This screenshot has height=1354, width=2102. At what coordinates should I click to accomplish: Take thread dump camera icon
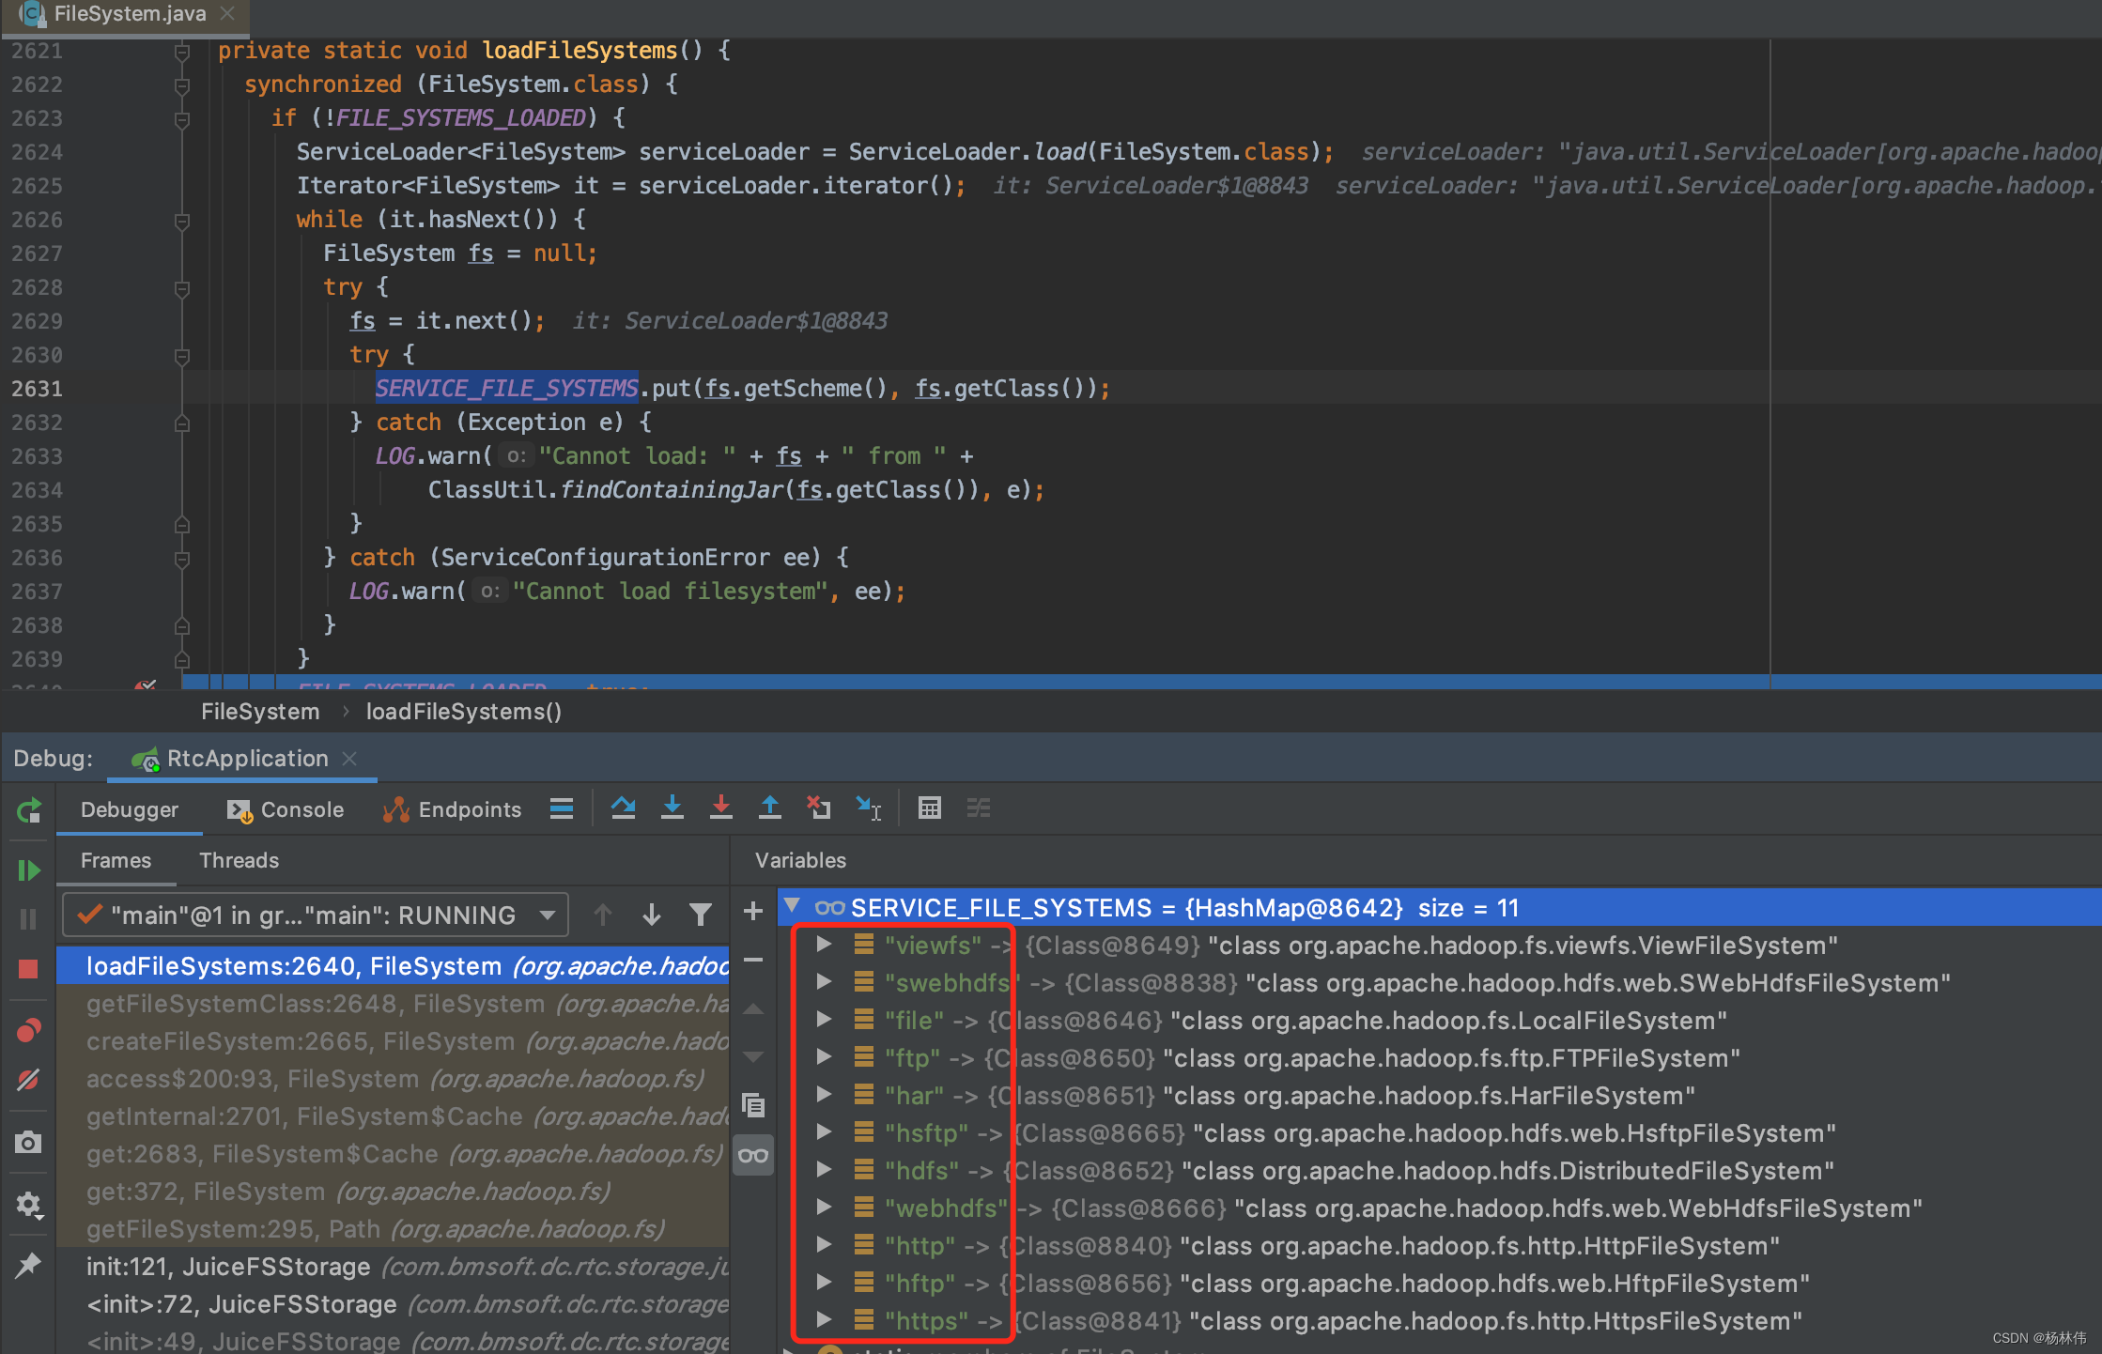(x=29, y=1142)
